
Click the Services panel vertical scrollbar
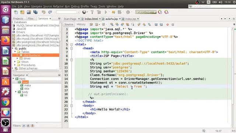click(x=60, y=45)
